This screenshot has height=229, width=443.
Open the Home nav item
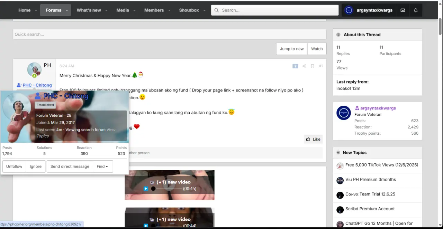click(24, 10)
